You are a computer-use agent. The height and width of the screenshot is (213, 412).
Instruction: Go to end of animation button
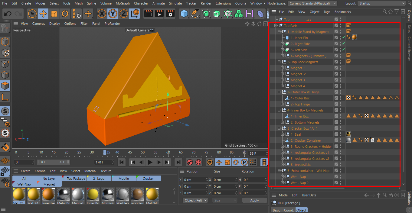(x=178, y=162)
